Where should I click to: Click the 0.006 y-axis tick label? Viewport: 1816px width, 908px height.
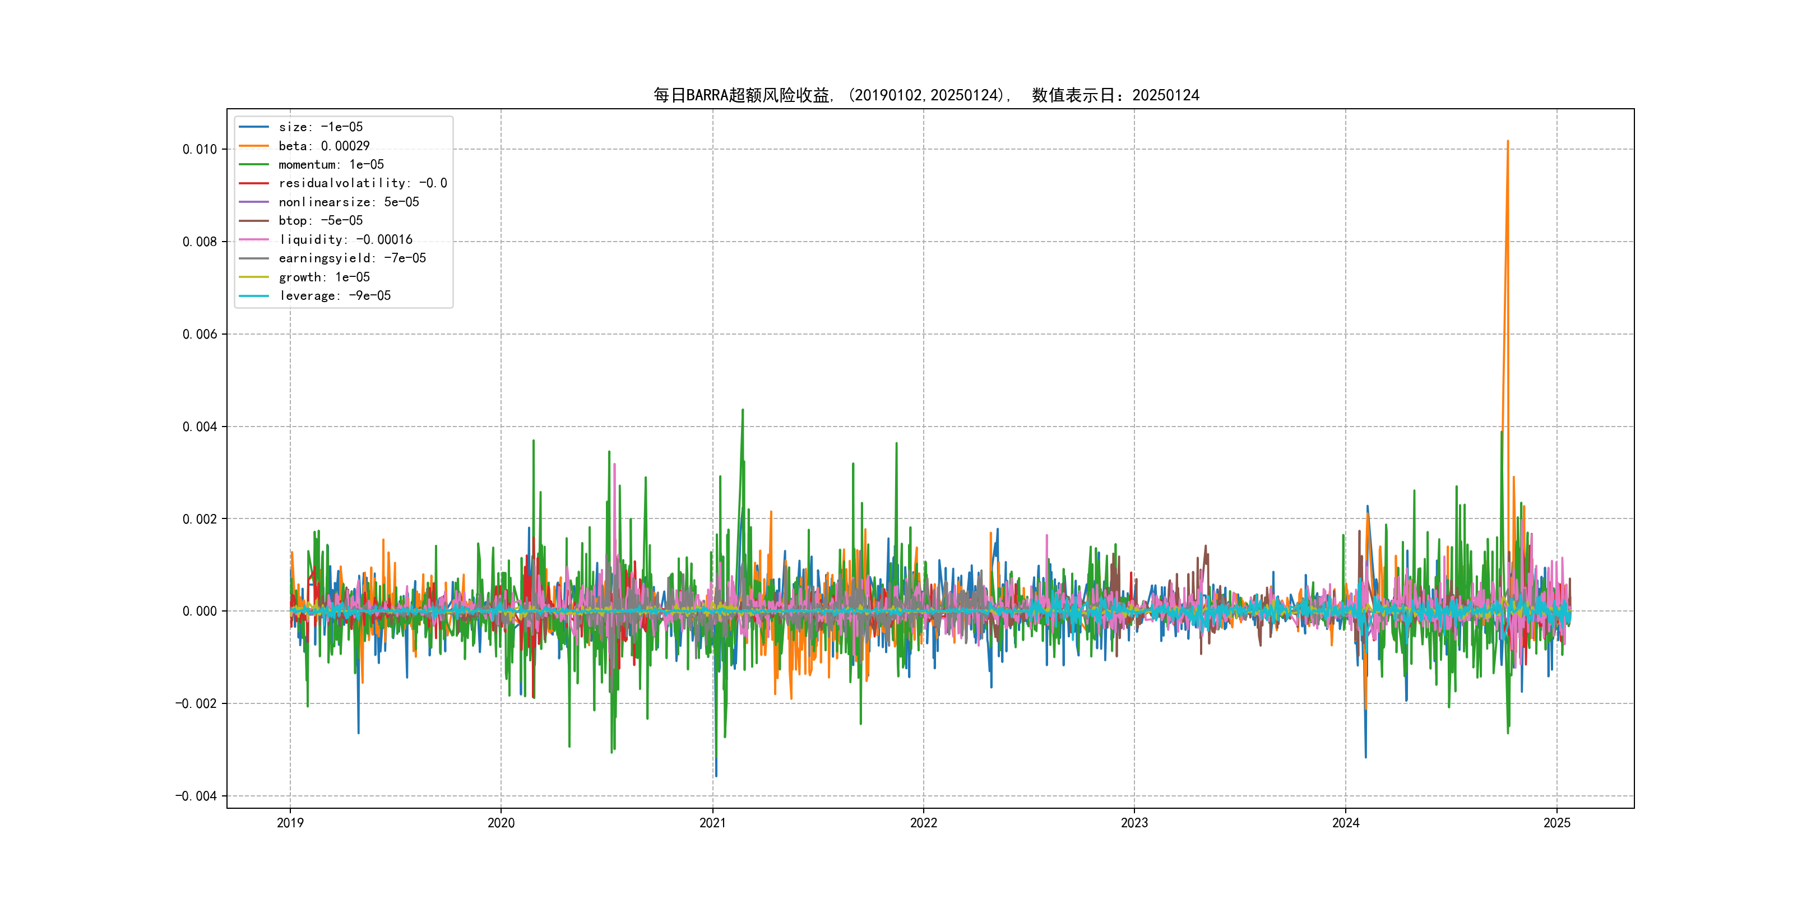[x=200, y=334]
